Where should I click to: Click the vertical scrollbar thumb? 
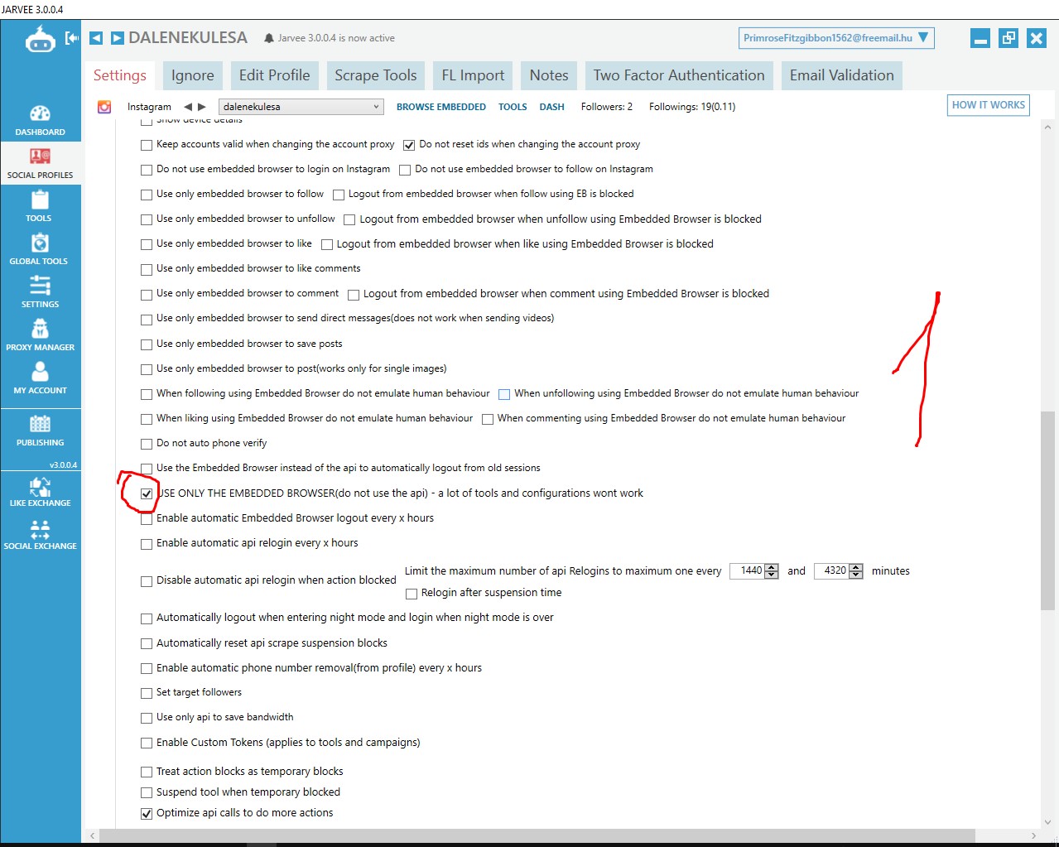tap(1047, 510)
